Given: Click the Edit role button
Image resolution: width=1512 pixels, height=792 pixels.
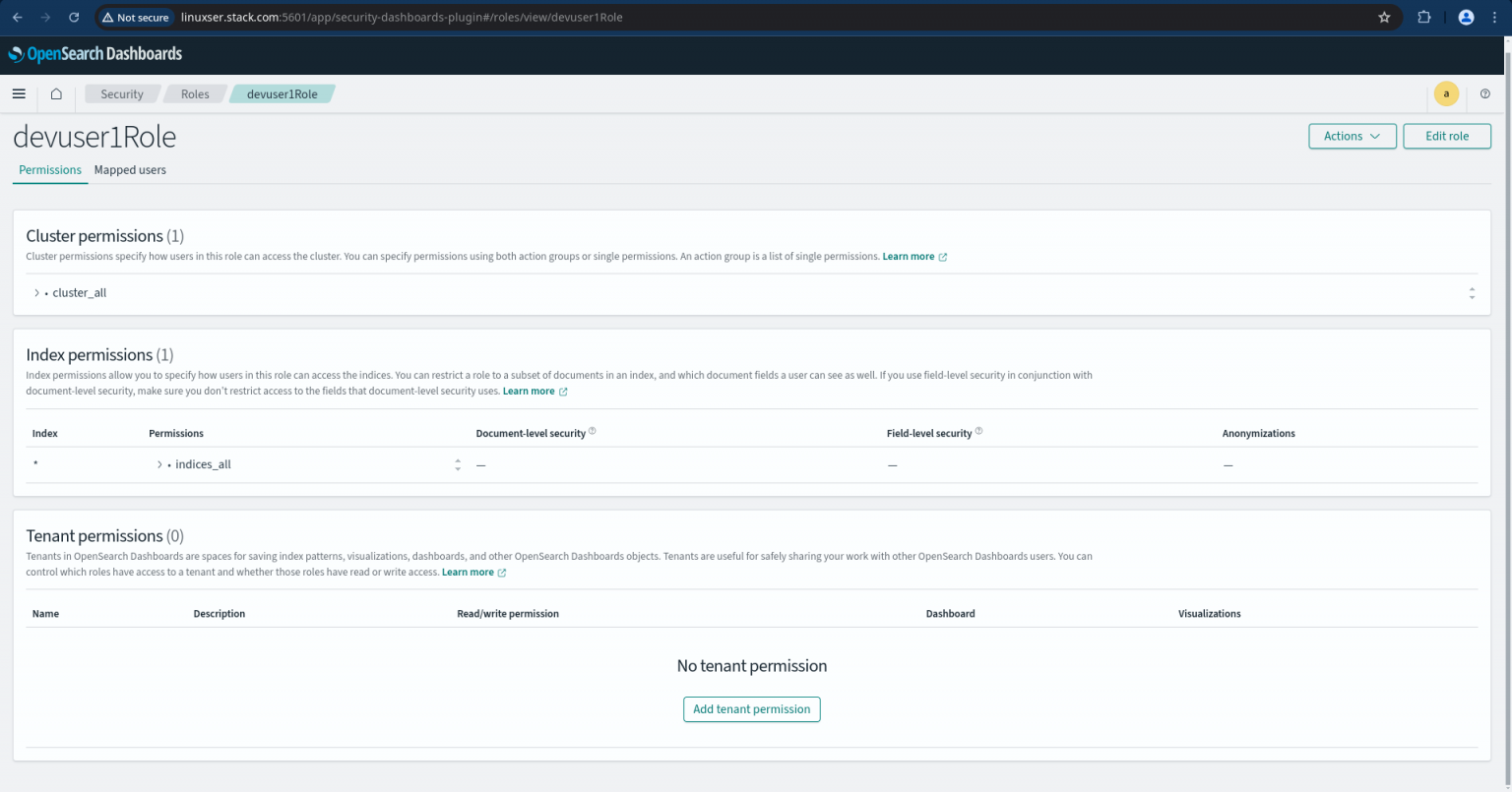Looking at the screenshot, I should pos(1447,136).
